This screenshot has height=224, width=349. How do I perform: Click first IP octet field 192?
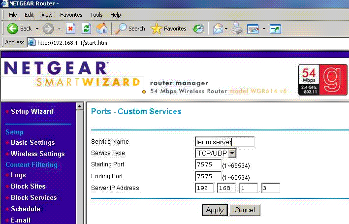coord(204,188)
